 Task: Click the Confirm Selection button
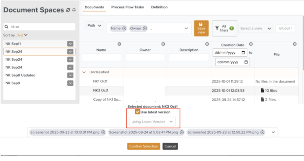click(x=144, y=146)
